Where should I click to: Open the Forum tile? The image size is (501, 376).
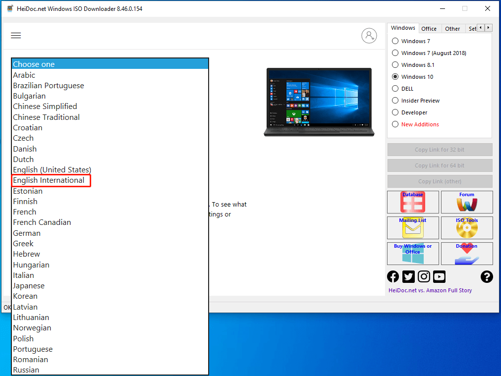(x=467, y=202)
